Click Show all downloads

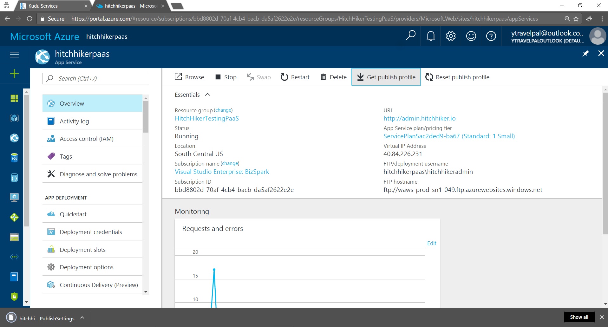pyautogui.click(x=579, y=317)
